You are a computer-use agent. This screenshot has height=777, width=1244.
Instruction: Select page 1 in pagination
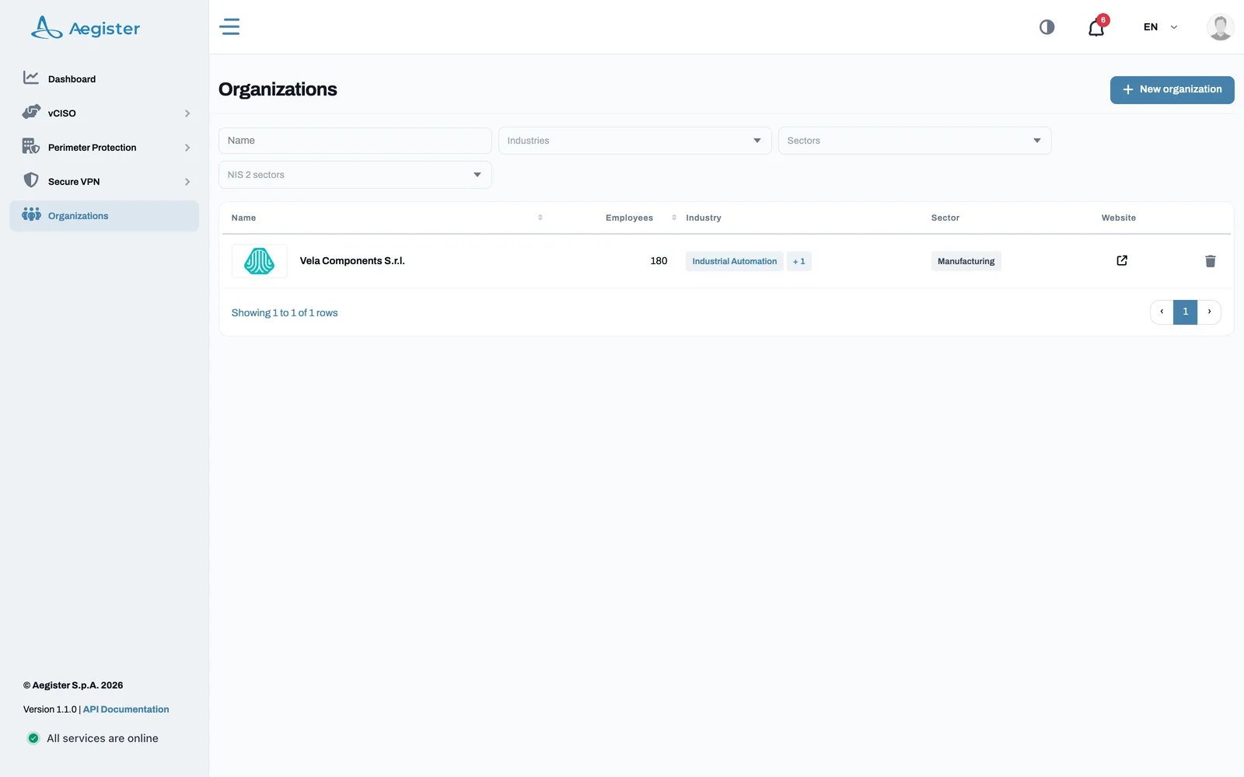point(1186,312)
